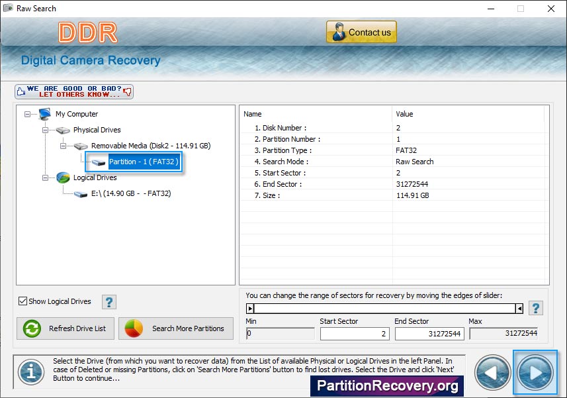Click the Back arrow button
567x398 pixels.
(x=493, y=372)
